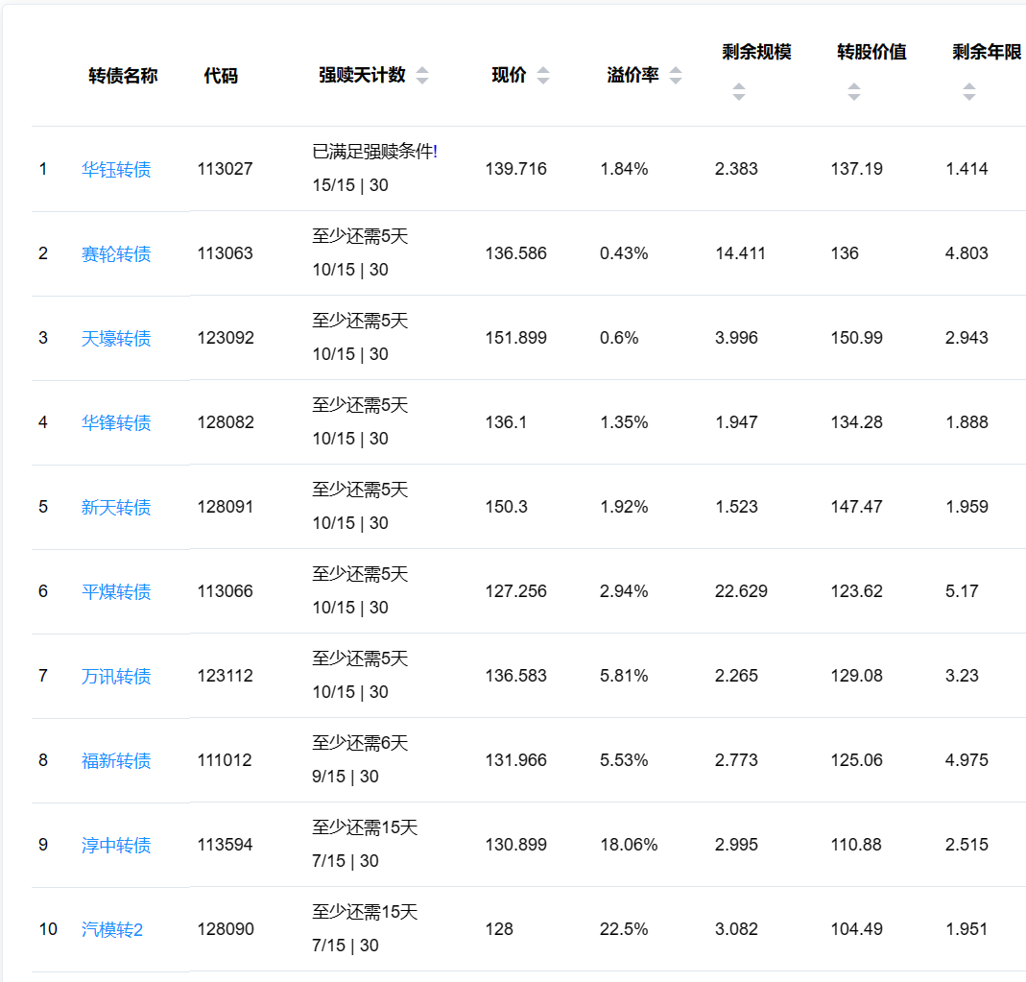Sort using arrows below 转股价值

click(853, 92)
